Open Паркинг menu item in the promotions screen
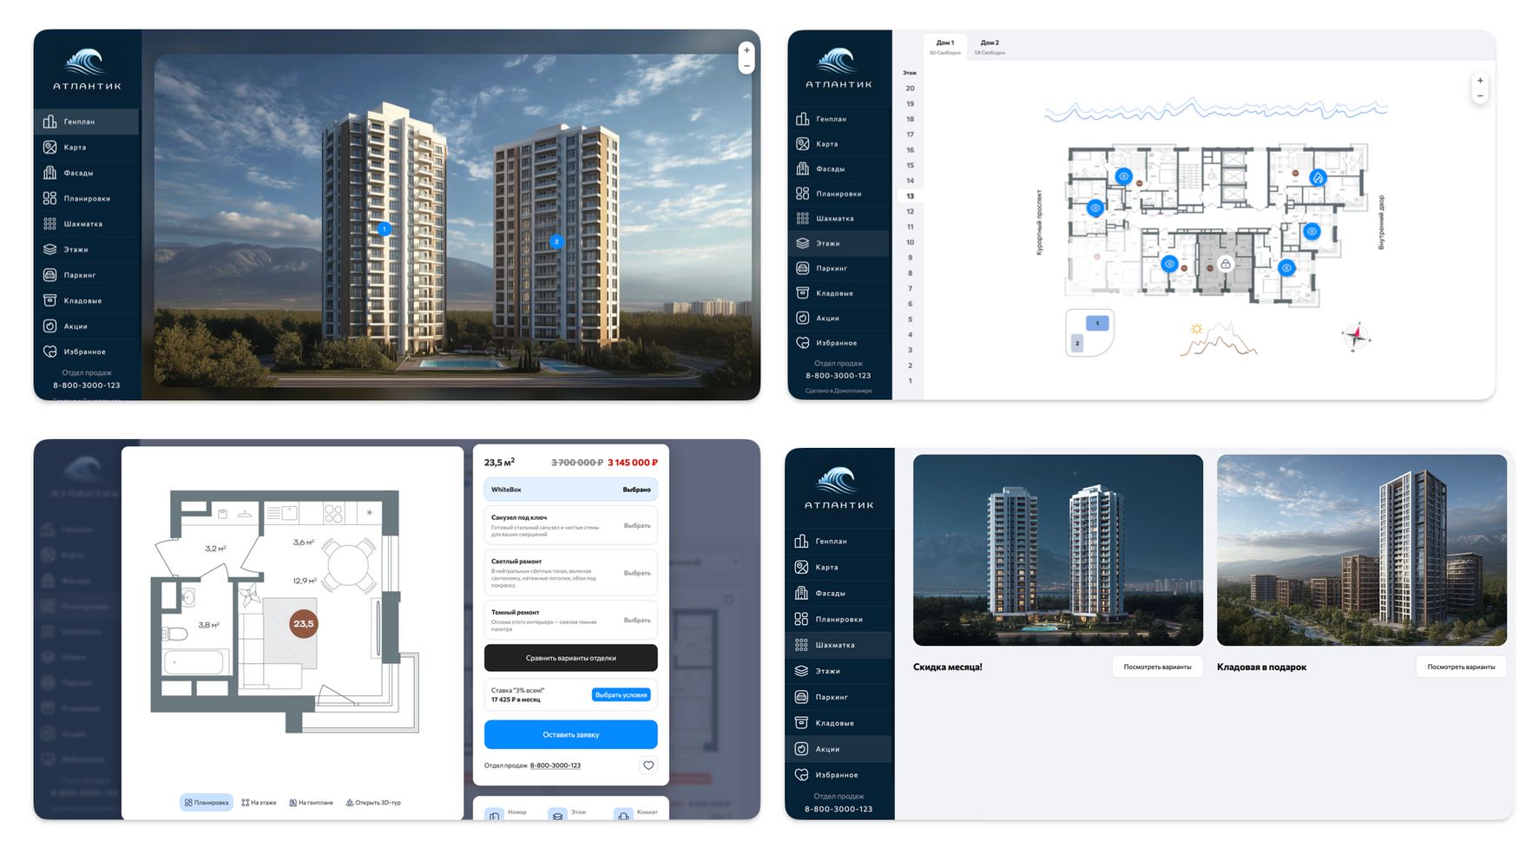The height and width of the screenshot is (868, 1539). click(839, 697)
